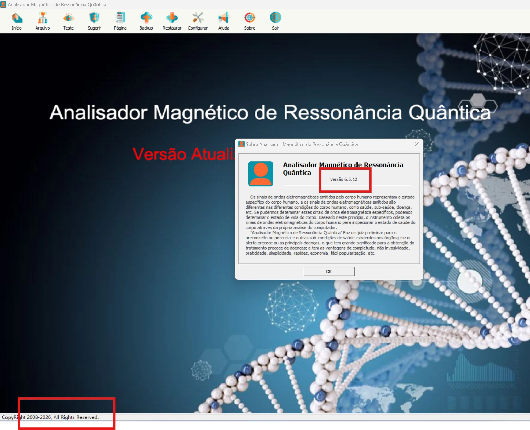Click the large Analisador Magnético heading
Image resolution: width=530 pixels, height=430 pixels.
pos(270,113)
